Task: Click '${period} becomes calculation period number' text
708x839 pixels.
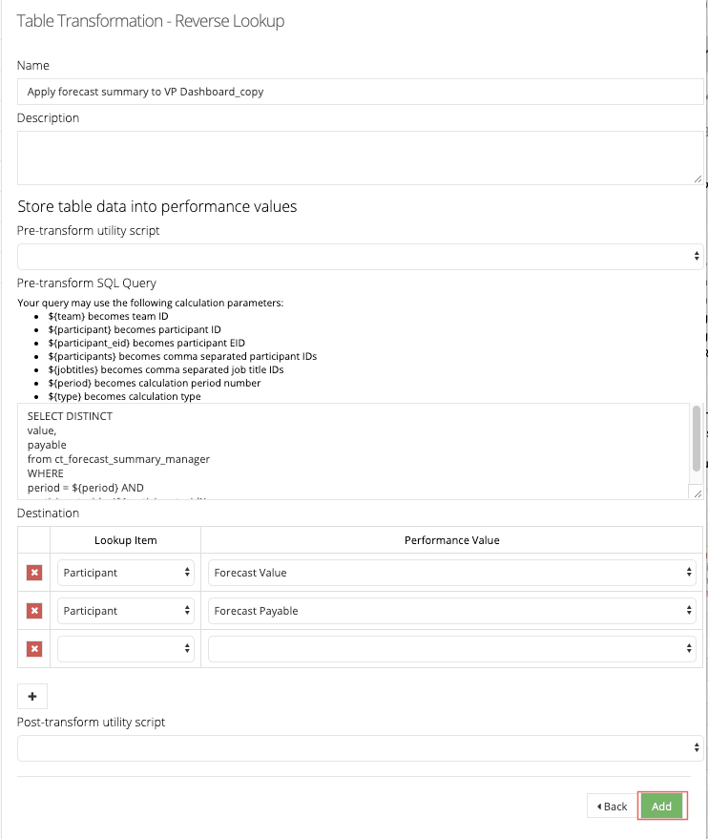Action: (155, 383)
